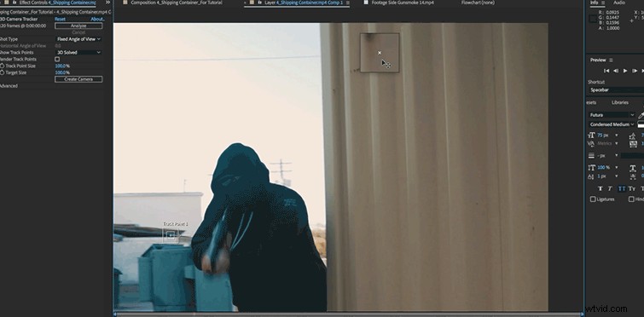
Task: Click the baseline shift icon
Action: [591, 176]
